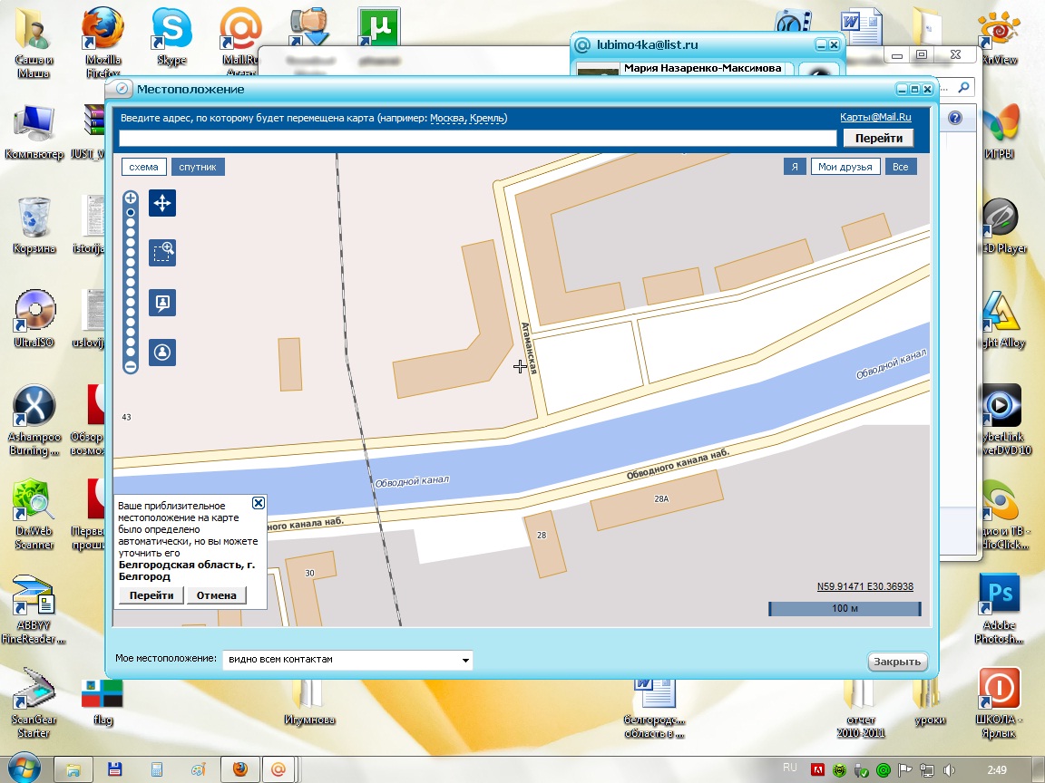The width and height of the screenshot is (1045, 783).
Task: Select the pan/move map tool
Action: [162, 203]
